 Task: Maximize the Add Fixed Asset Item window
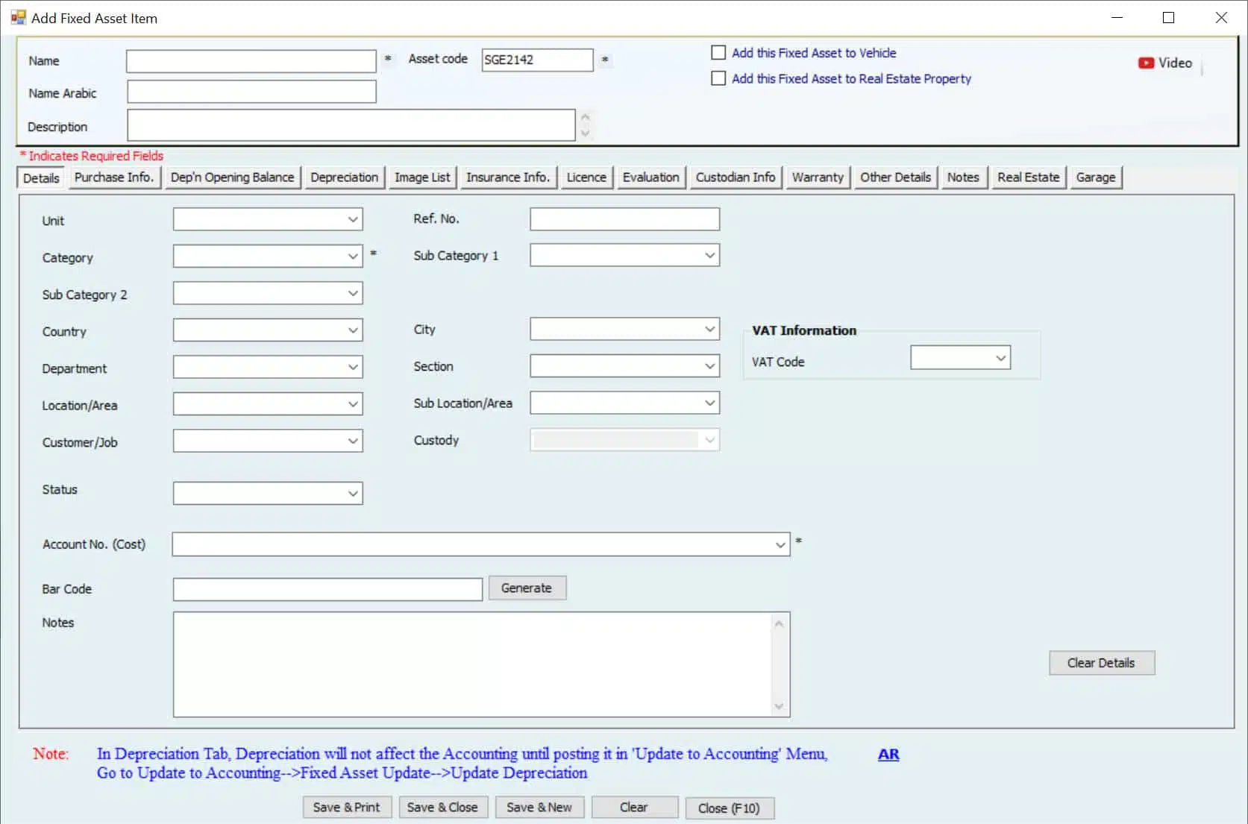(1169, 18)
